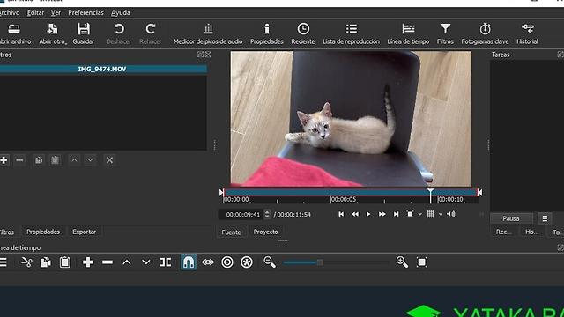
Task: Open grid options dropdown arrow
Action: [441, 215]
